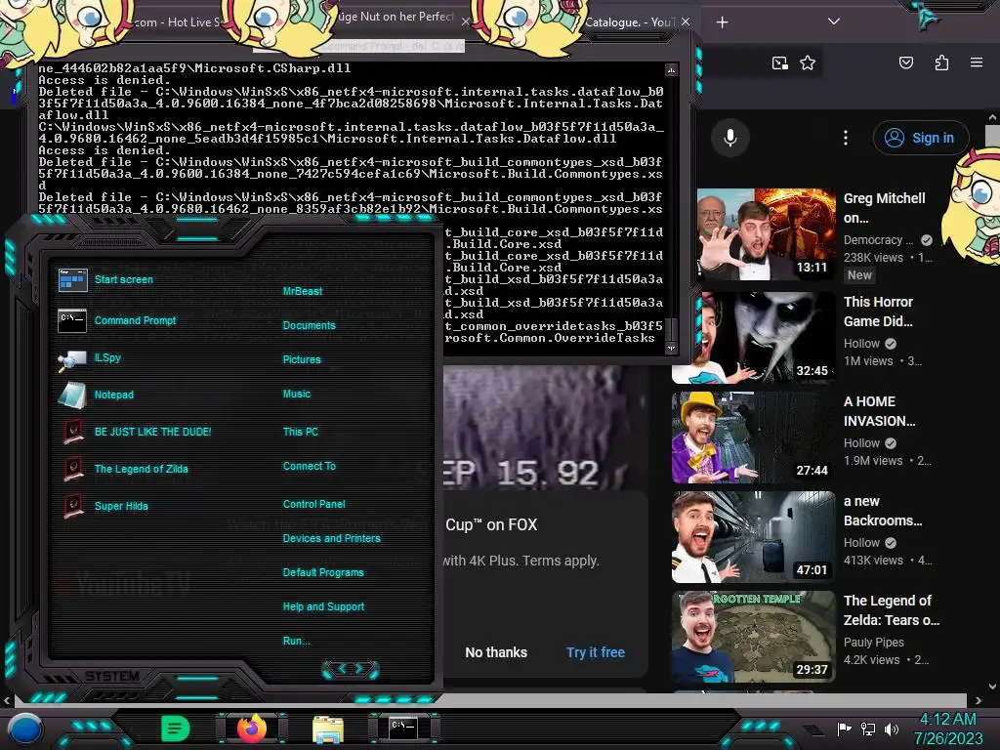1000x750 pixels.
Task: Show the clock and date flyout
Action: (x=948, y=729)
